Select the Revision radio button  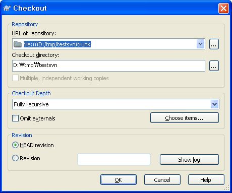(15, 158)
